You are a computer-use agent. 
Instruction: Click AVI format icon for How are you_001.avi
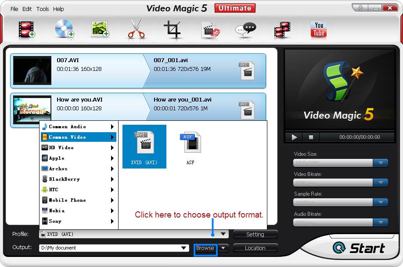pos(246,110)
